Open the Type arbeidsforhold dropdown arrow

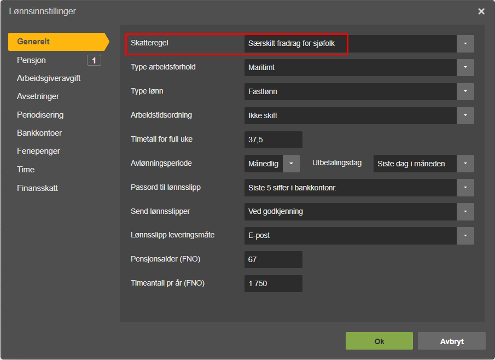tap(465, 68)
